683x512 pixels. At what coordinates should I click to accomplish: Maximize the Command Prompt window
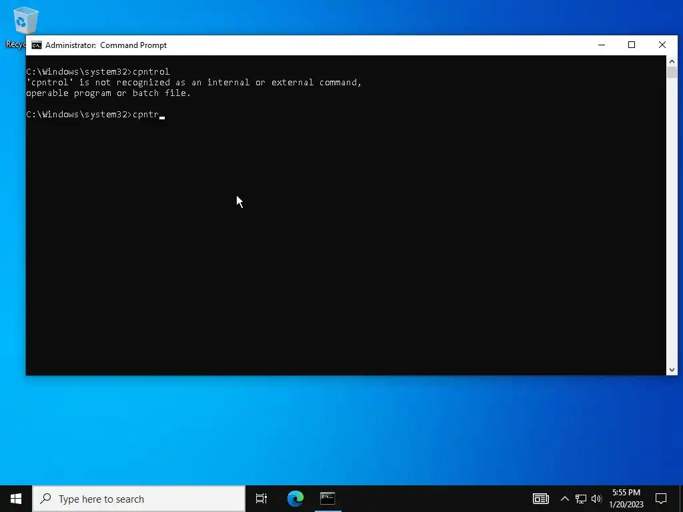tap(632, 45)
